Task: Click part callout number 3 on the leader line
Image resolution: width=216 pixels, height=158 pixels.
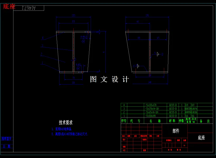Action: tap(42, 45)
